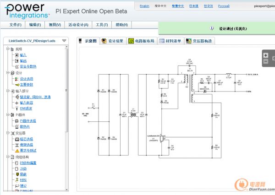This screenshot has width=275, height=195.
Task: Click the upper scroll arrow of the tree scrollbar
Action: pos(66,47)
